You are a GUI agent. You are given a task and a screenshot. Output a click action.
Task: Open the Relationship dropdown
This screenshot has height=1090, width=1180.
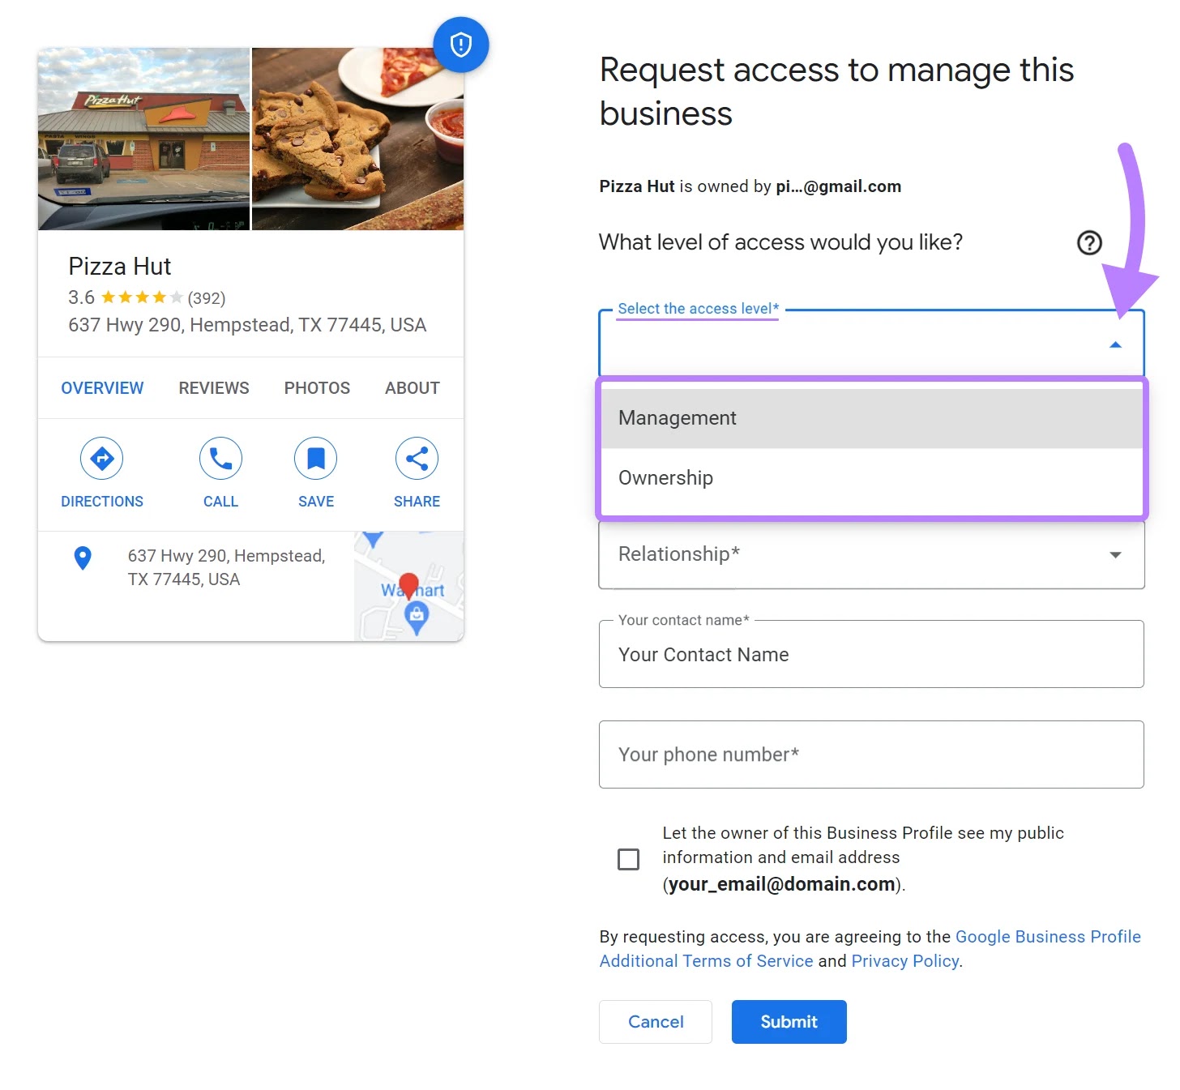click(871, 554)
